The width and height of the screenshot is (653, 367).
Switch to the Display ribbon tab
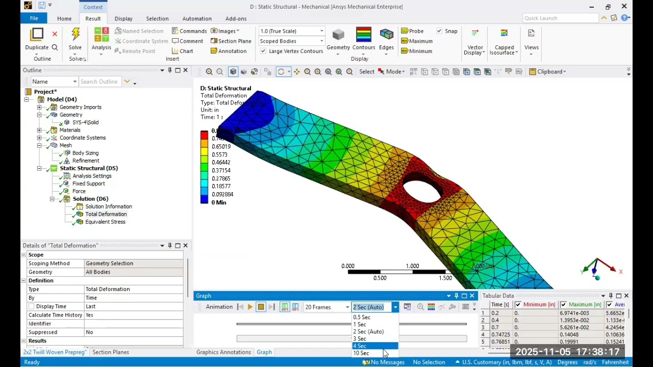point(123,18)
